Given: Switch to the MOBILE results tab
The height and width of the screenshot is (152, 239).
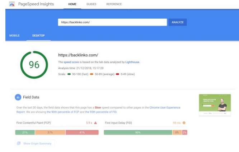Looking at the screenshot, I should (x=14, y=36).
